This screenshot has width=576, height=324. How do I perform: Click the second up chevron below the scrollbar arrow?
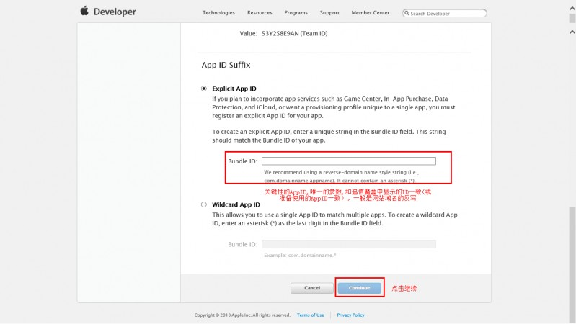pyautogui.click(x=572, y=32)
